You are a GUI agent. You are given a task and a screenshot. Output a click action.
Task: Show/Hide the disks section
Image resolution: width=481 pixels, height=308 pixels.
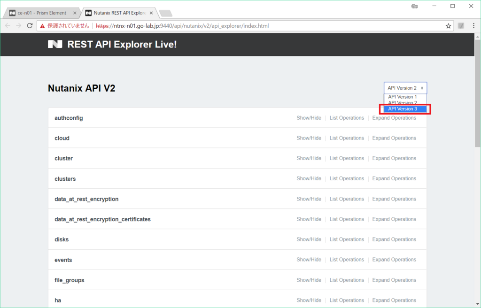[x=309, y=239]
